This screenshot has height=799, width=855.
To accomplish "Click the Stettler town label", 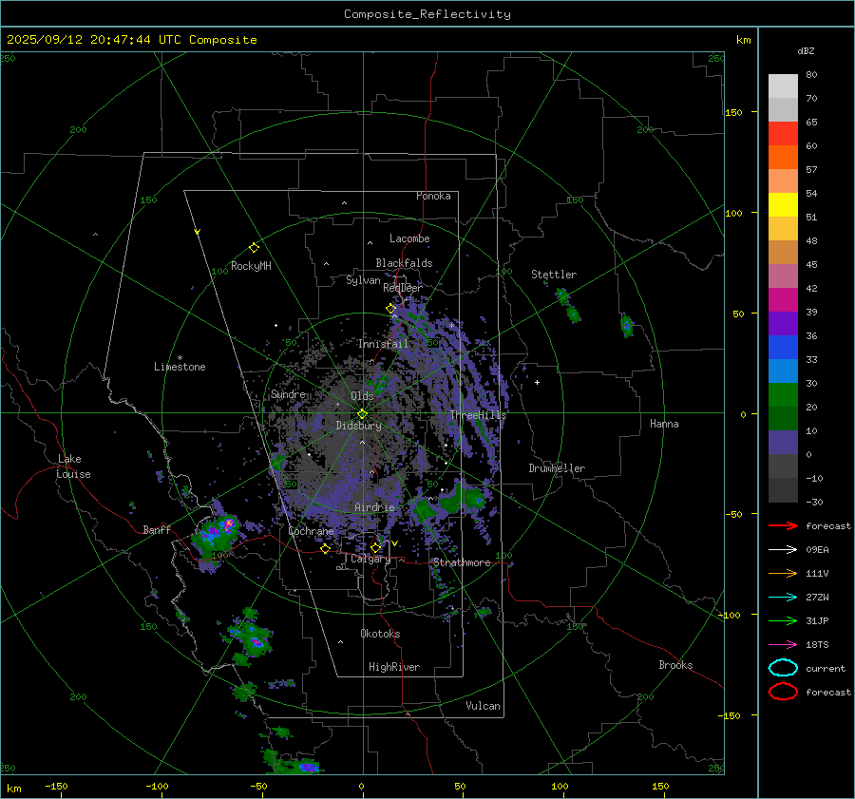I will click(554, 275).
